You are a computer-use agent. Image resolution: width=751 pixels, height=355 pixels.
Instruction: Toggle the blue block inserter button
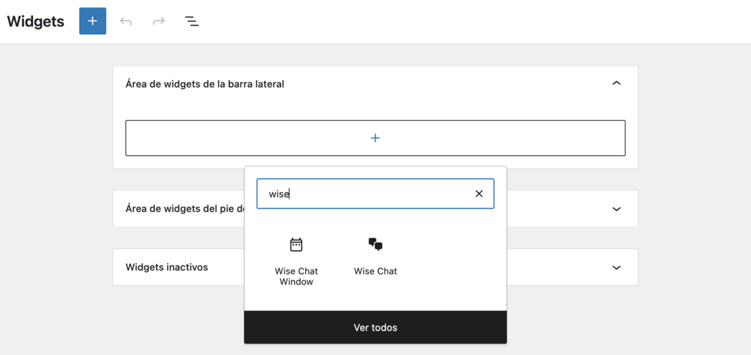pyautogui.click(x=92, y=21)
